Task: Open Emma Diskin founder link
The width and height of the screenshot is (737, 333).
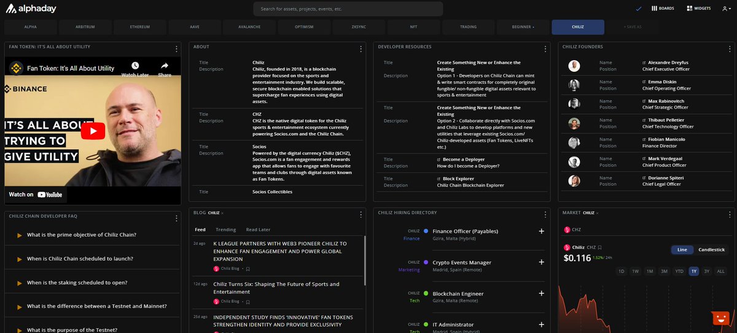Action: coord(662,82)
